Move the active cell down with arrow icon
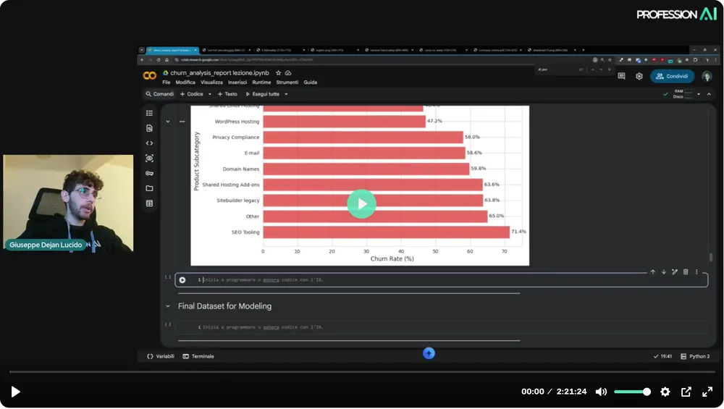724x409 pixels. tap(663, 272)
